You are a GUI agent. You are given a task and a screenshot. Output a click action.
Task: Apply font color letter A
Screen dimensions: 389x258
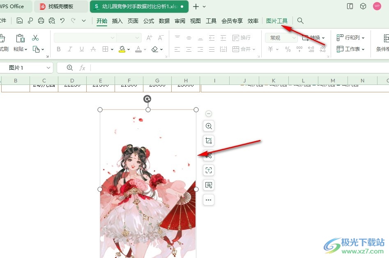(x=138, y=49)
